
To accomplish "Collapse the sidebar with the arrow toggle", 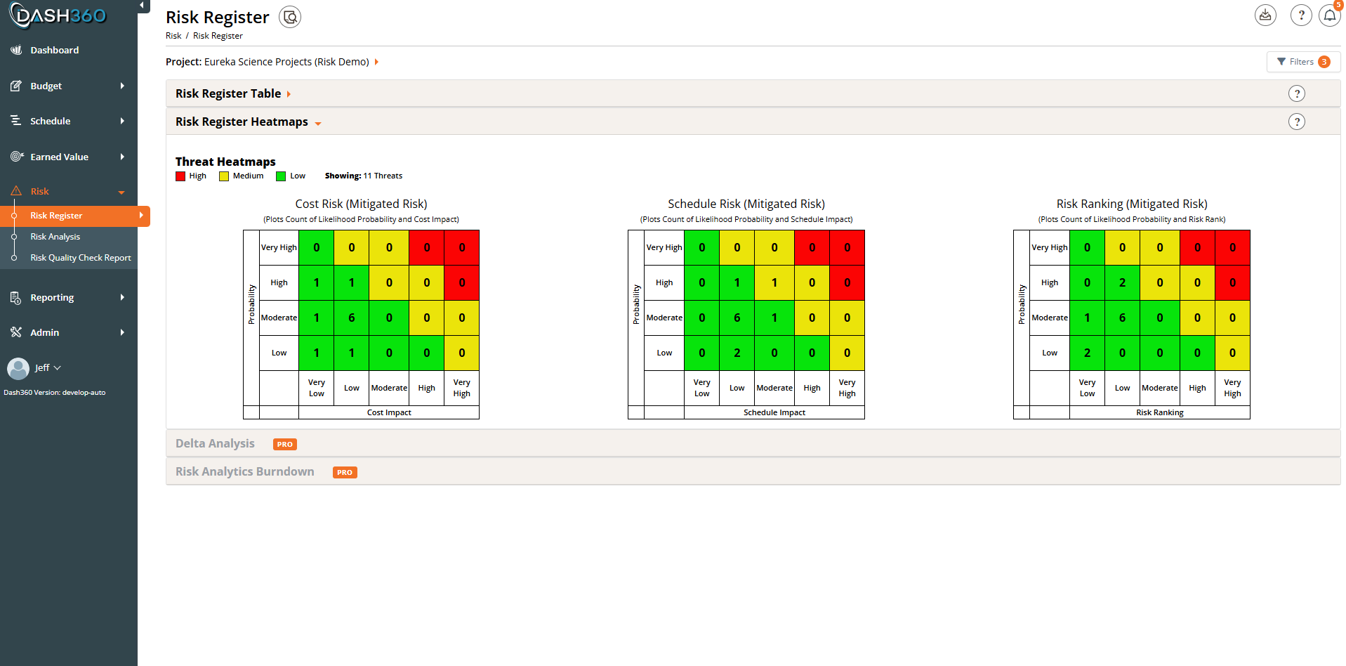I will (x=142, y=6).
